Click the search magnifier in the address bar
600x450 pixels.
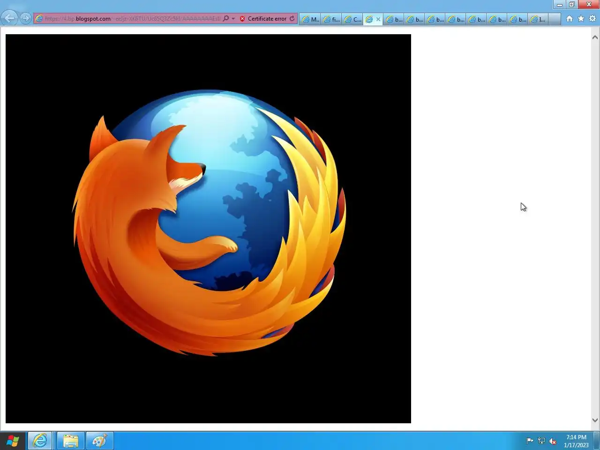coord(226,19)
